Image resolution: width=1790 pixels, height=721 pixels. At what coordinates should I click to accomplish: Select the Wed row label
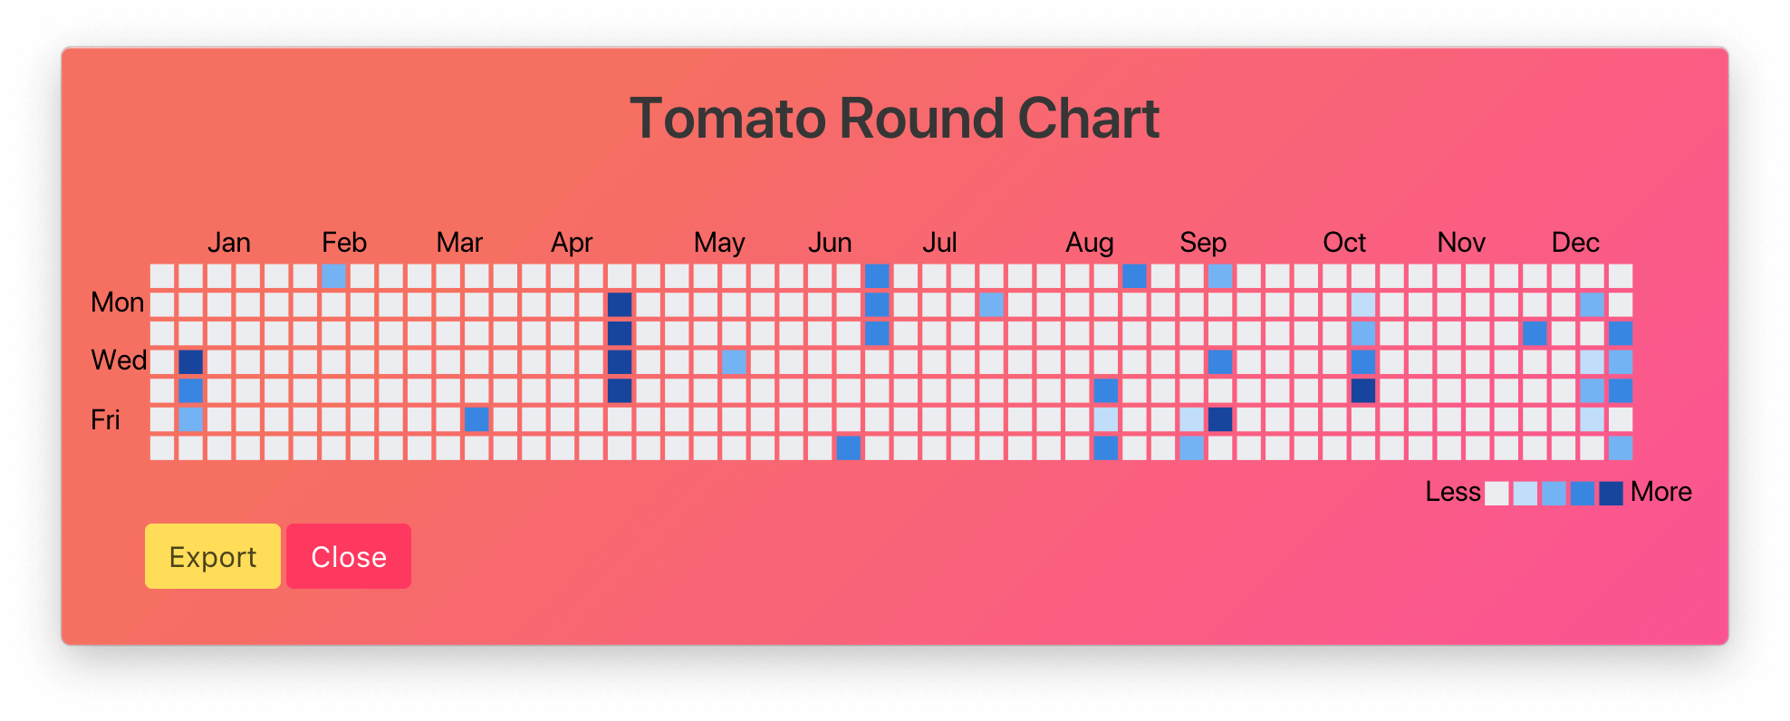(118, 360)
